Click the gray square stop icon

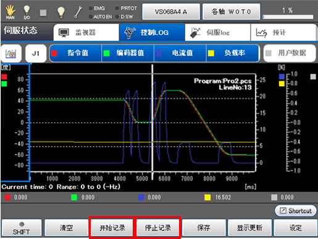pyautogui.click(x=43, y=13)
